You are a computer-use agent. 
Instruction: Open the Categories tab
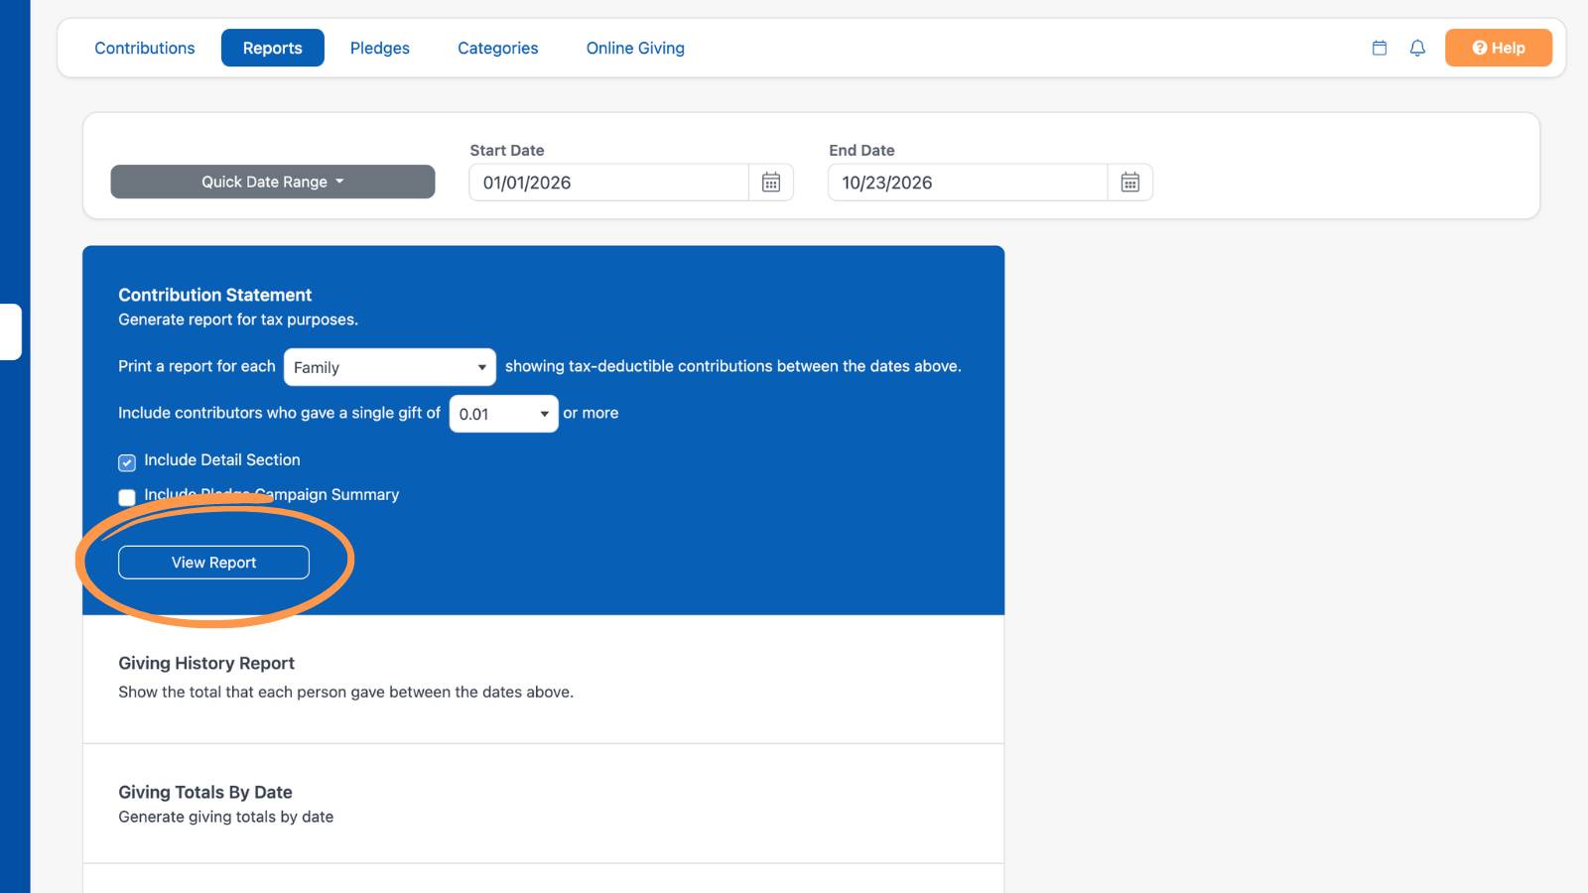coord(498,48)
